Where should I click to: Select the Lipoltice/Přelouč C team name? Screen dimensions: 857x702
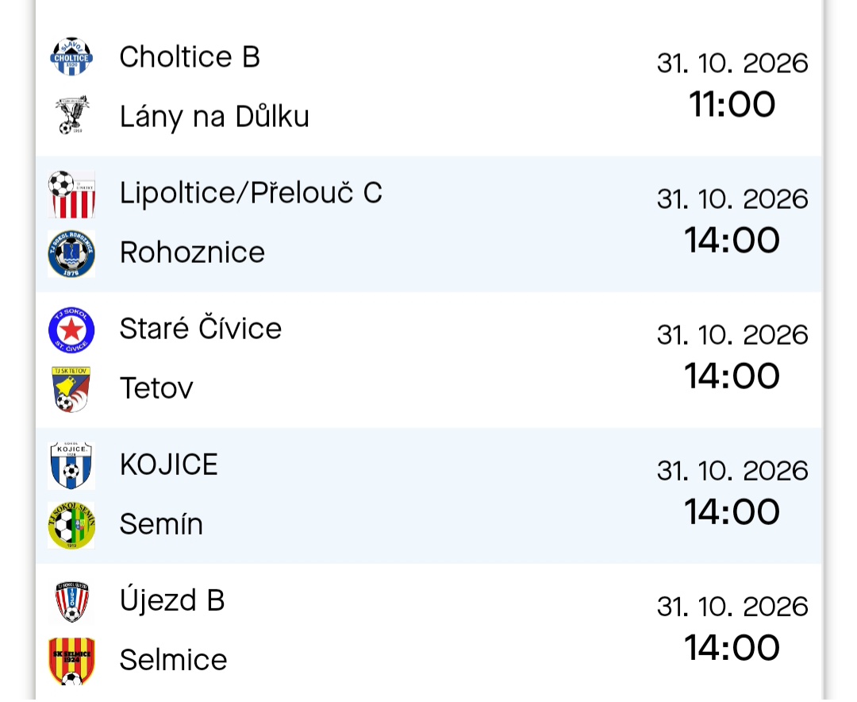pyautogui.click(x=251, y=193)
